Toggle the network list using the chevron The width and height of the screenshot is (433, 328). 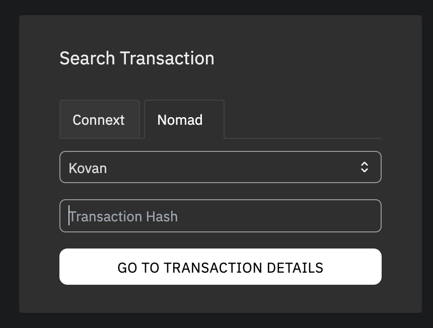pos(365,168)
